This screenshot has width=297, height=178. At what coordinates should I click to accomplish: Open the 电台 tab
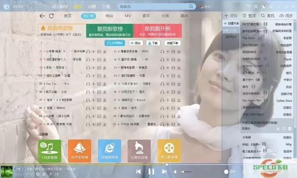click(109, 16)
